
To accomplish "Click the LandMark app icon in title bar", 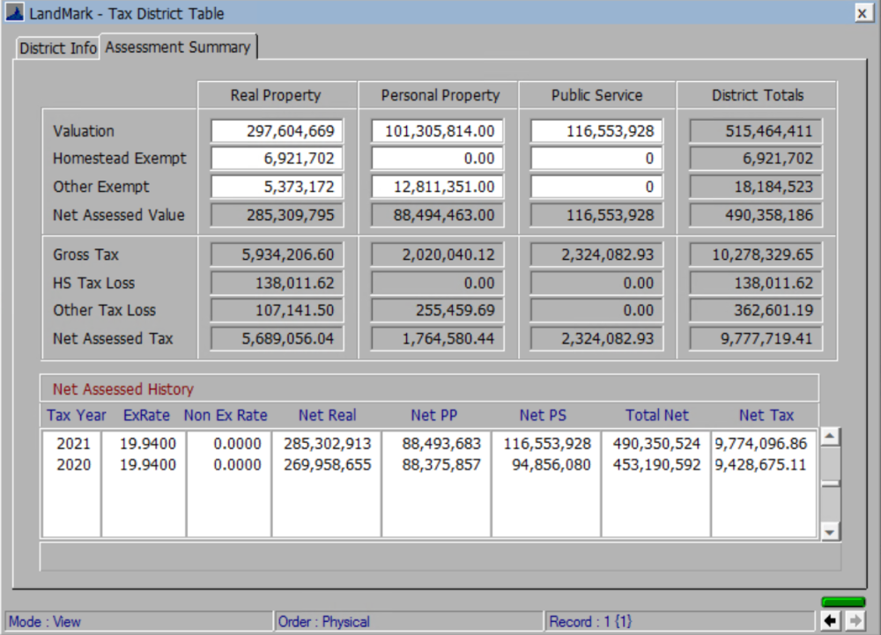I will click(14, 12).
